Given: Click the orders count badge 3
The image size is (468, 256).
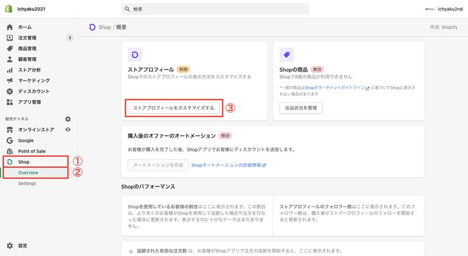Looking at the screenshot, I should tap(70, 38).
